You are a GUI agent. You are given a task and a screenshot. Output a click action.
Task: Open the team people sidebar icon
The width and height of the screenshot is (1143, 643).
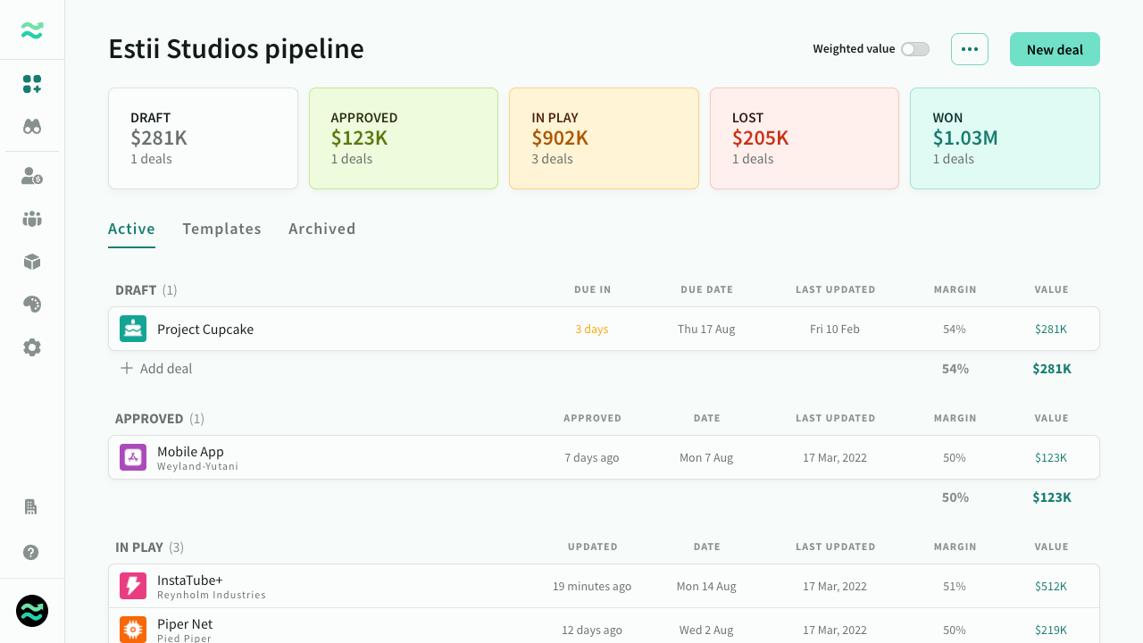32,219
